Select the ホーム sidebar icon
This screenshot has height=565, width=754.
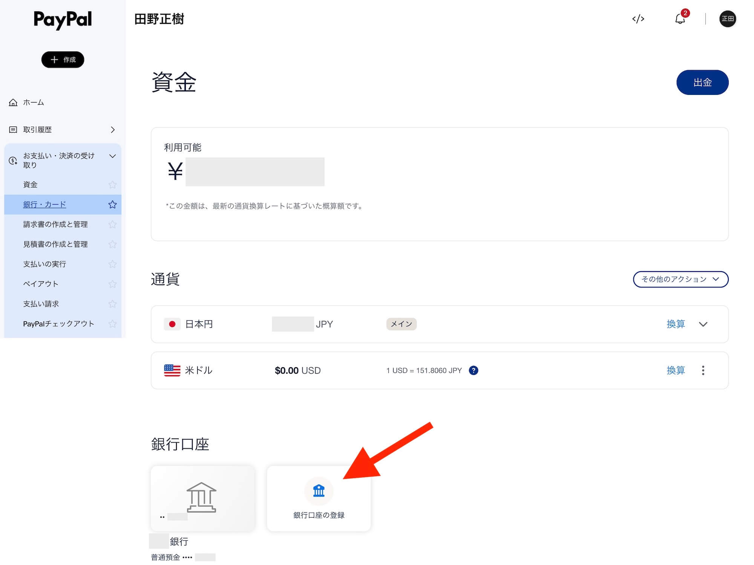point(13,102)
